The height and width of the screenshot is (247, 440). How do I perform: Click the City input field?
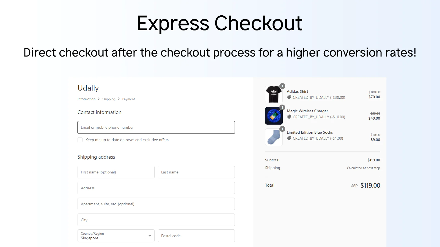click(156, 220)
